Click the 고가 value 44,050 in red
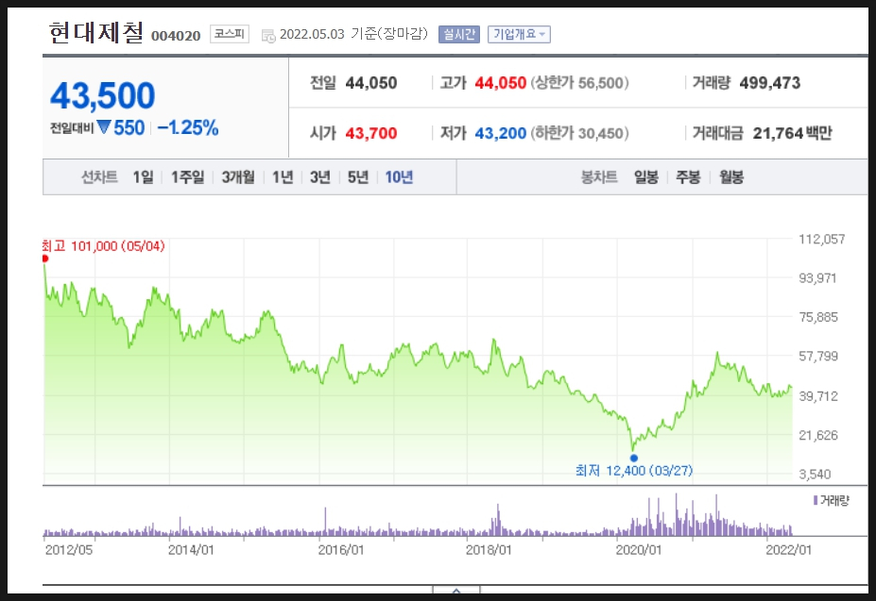 tap(501, 83)
